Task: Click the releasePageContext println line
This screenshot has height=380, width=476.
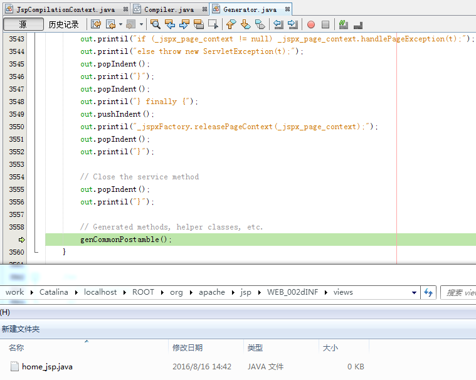Action: 229,127
